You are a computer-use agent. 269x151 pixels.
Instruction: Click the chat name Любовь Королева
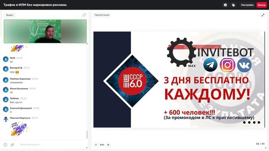tap(20, 79)
